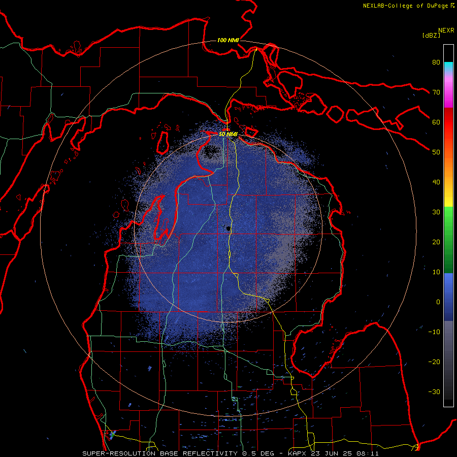The width and height of the screenshot is (457, 457).
Task: Click the 50 value on the dBZ scale
Action: [436, 152]
